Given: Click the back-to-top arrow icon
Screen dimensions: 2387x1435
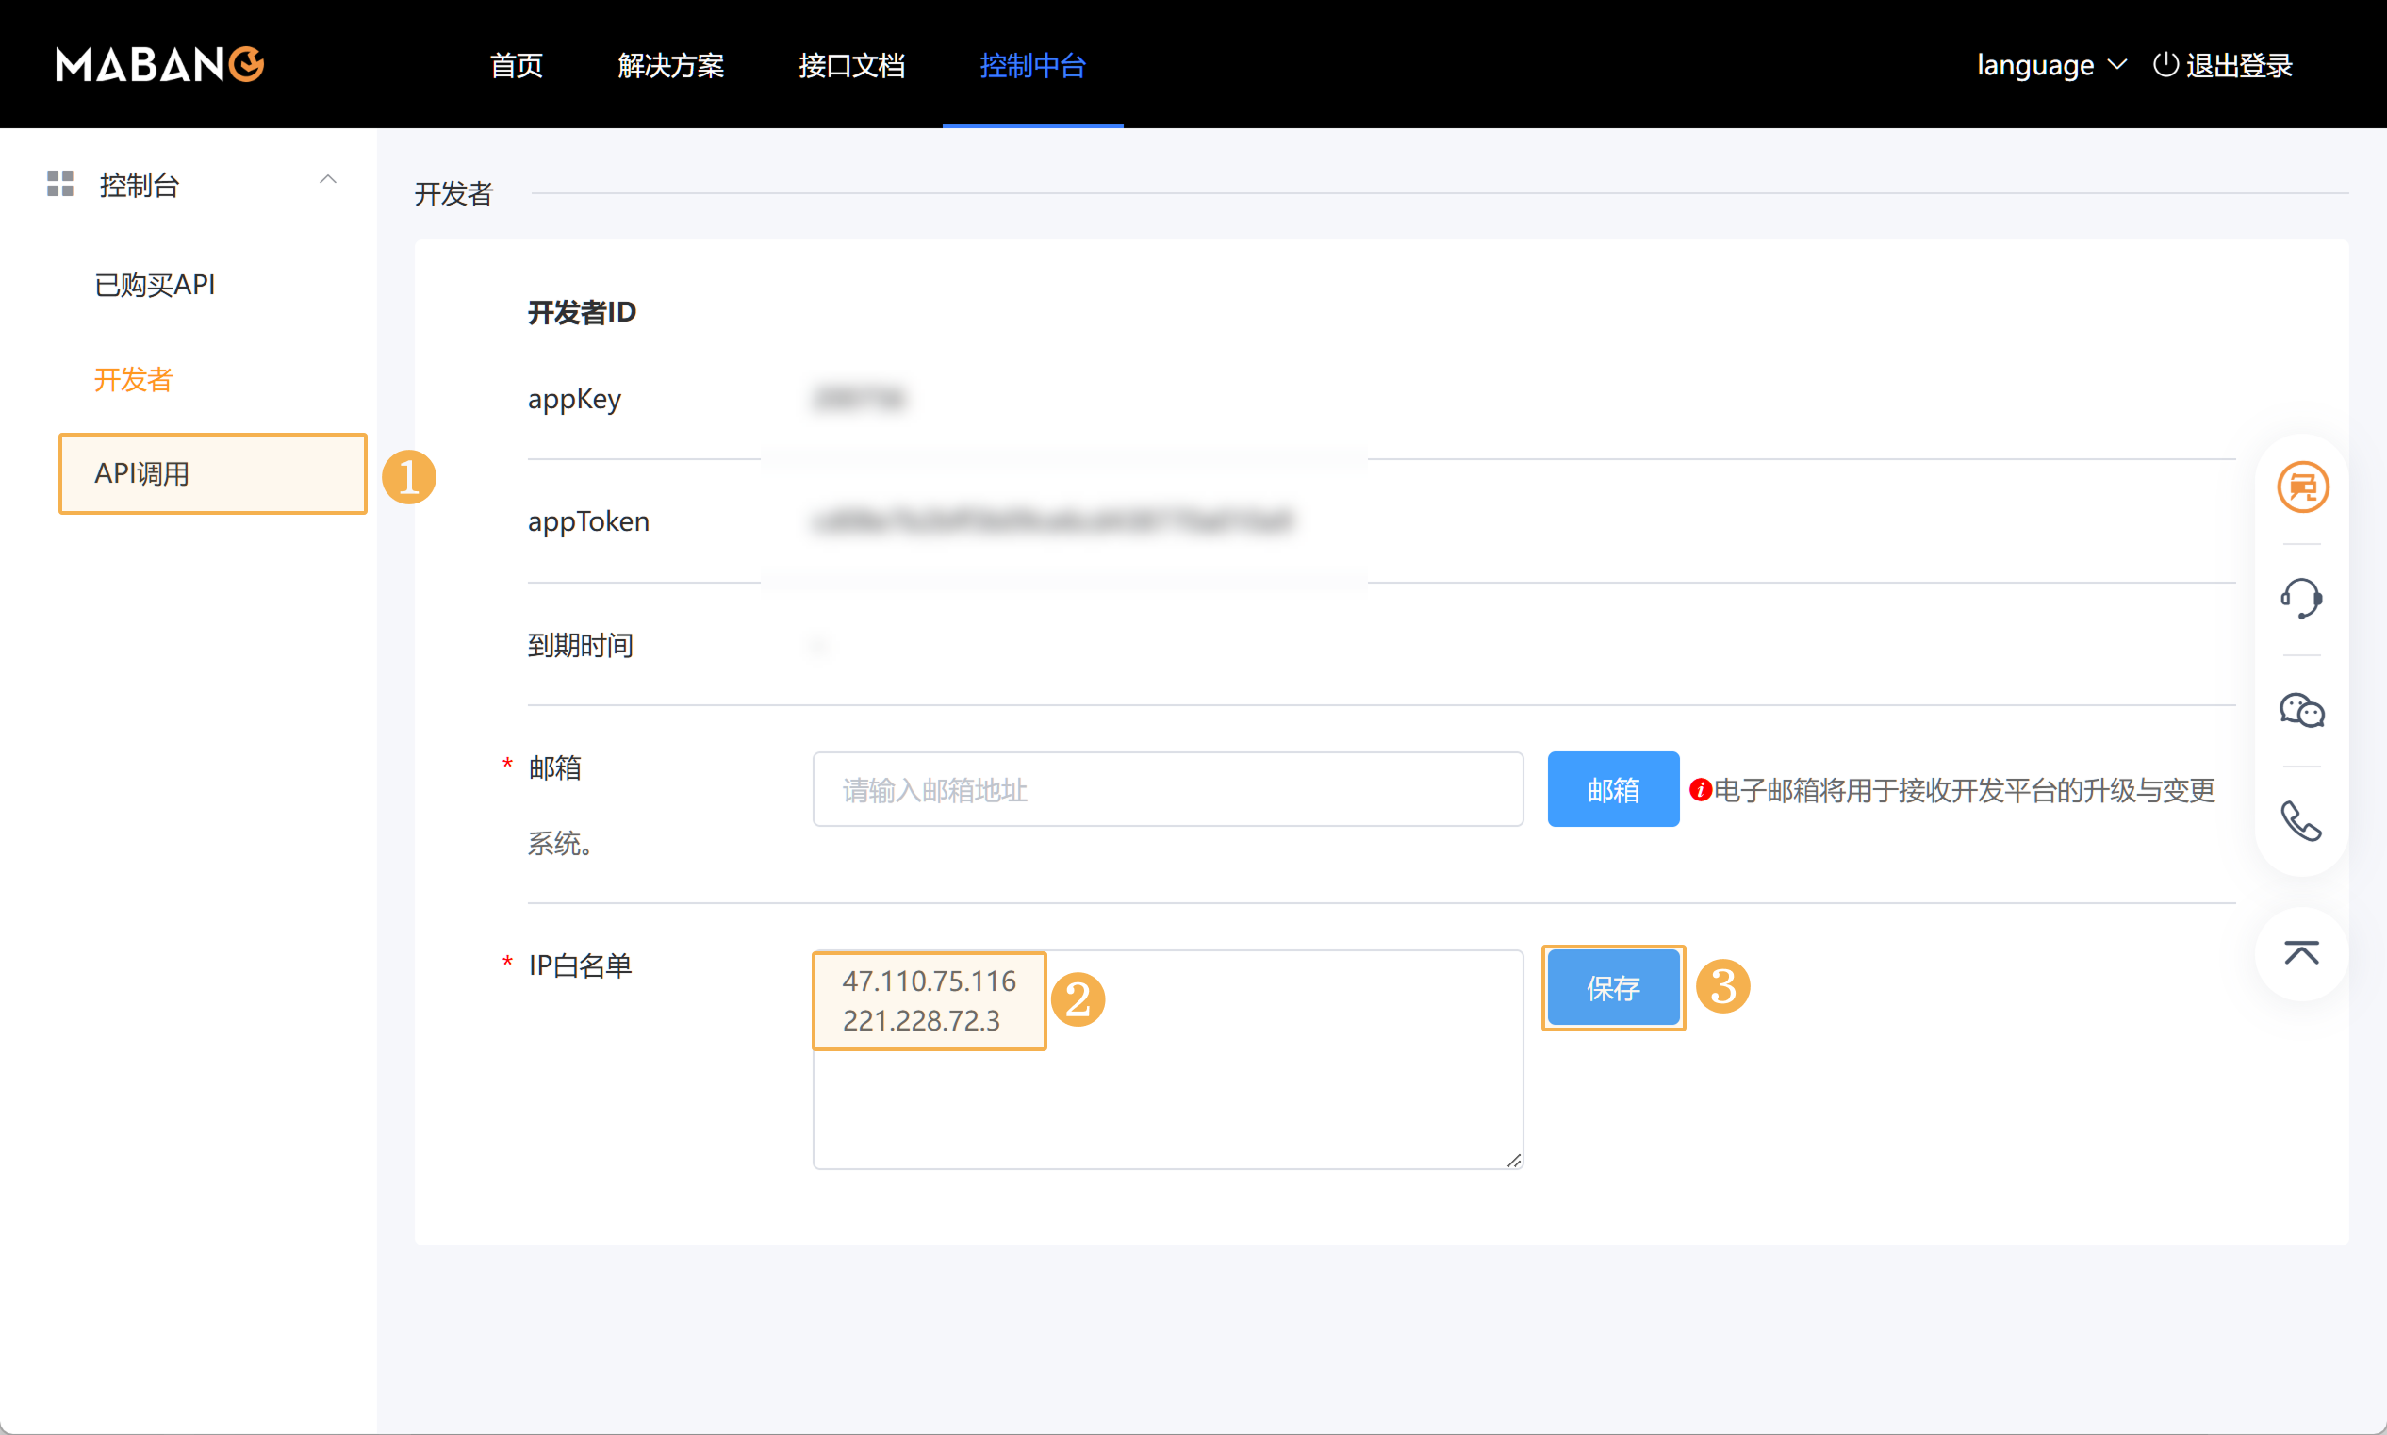Looking at the screenshot, I should 2301,953.
